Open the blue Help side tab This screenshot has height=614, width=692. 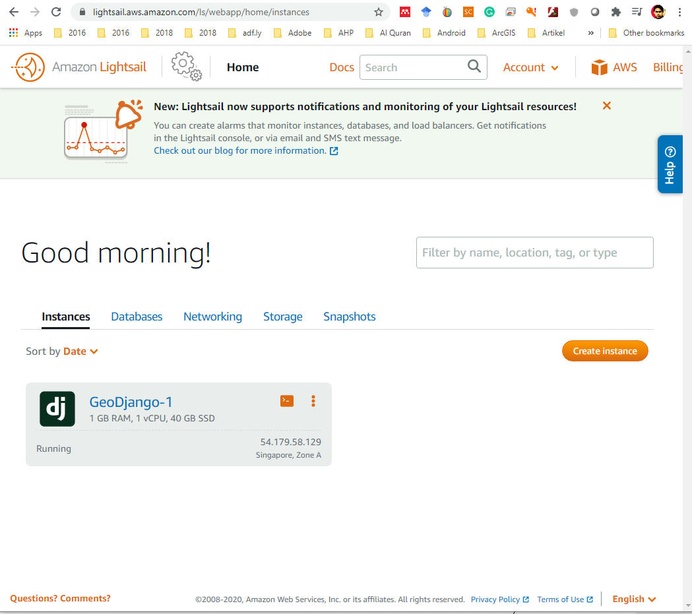pos(670,164)
